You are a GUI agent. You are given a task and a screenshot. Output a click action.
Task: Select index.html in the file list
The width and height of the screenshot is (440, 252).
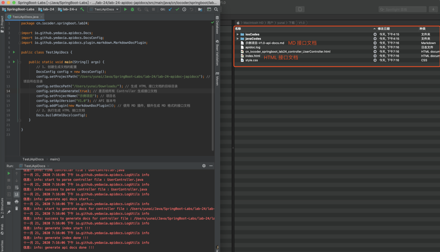click(253, 56)
